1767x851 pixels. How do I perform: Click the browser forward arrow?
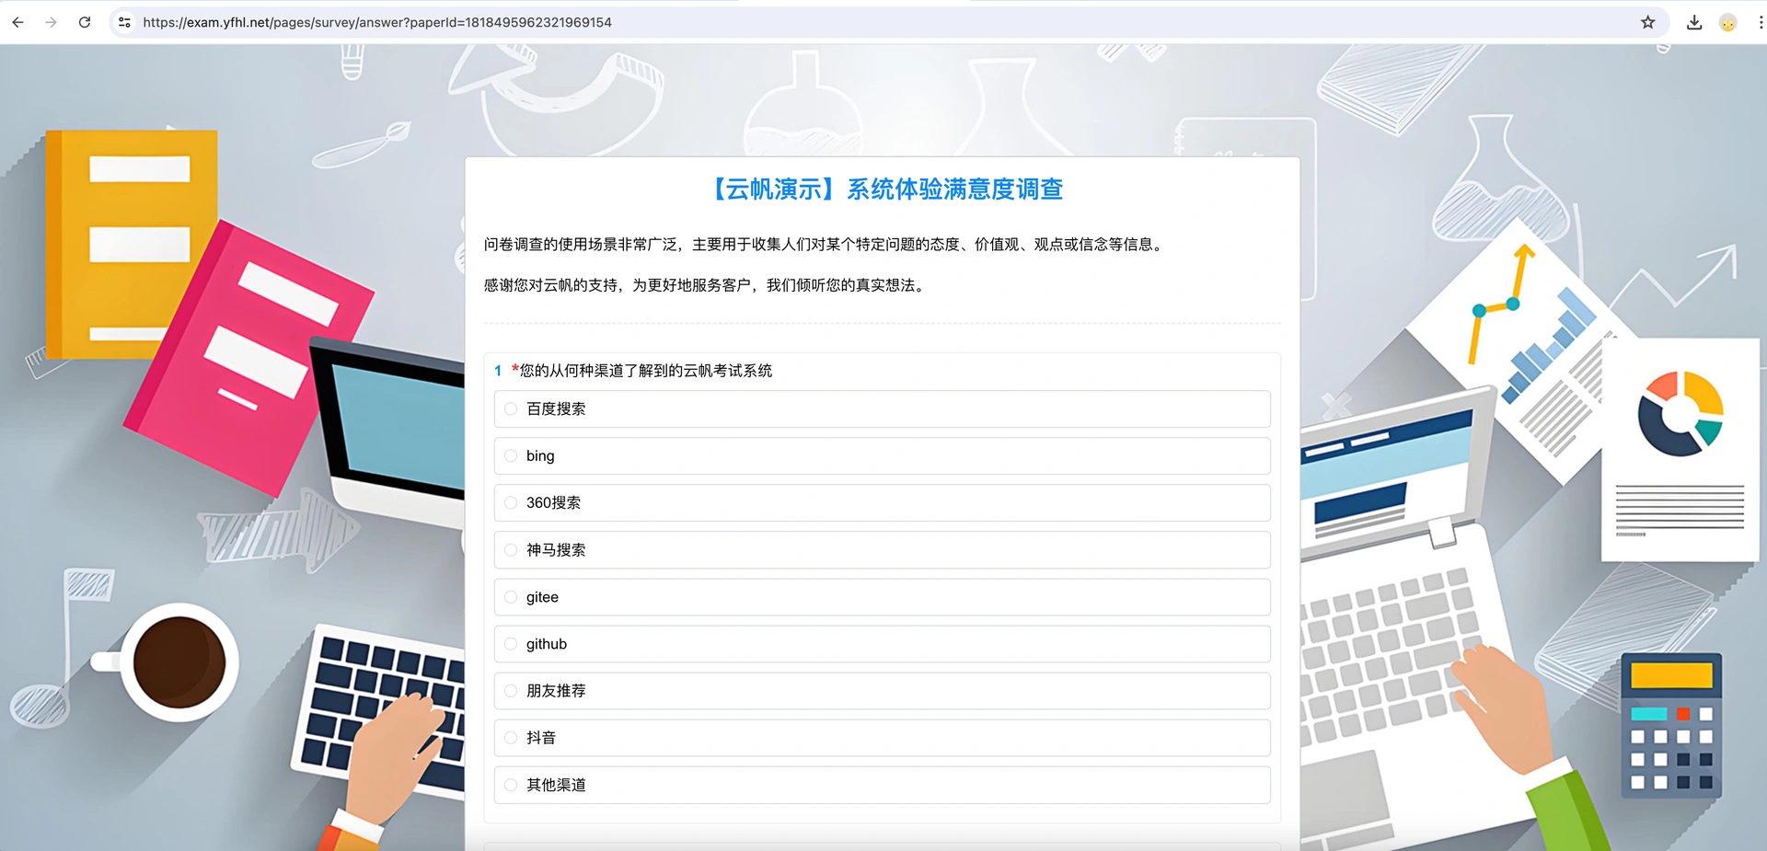point(51,22)
